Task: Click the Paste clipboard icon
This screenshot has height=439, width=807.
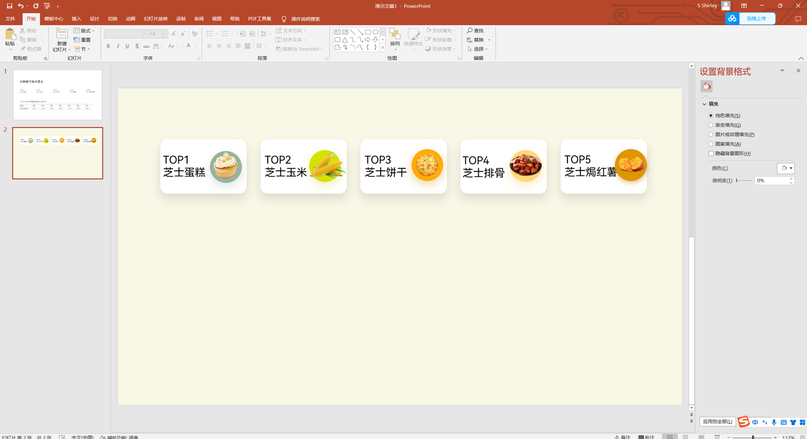Action: tap(10, 35)
